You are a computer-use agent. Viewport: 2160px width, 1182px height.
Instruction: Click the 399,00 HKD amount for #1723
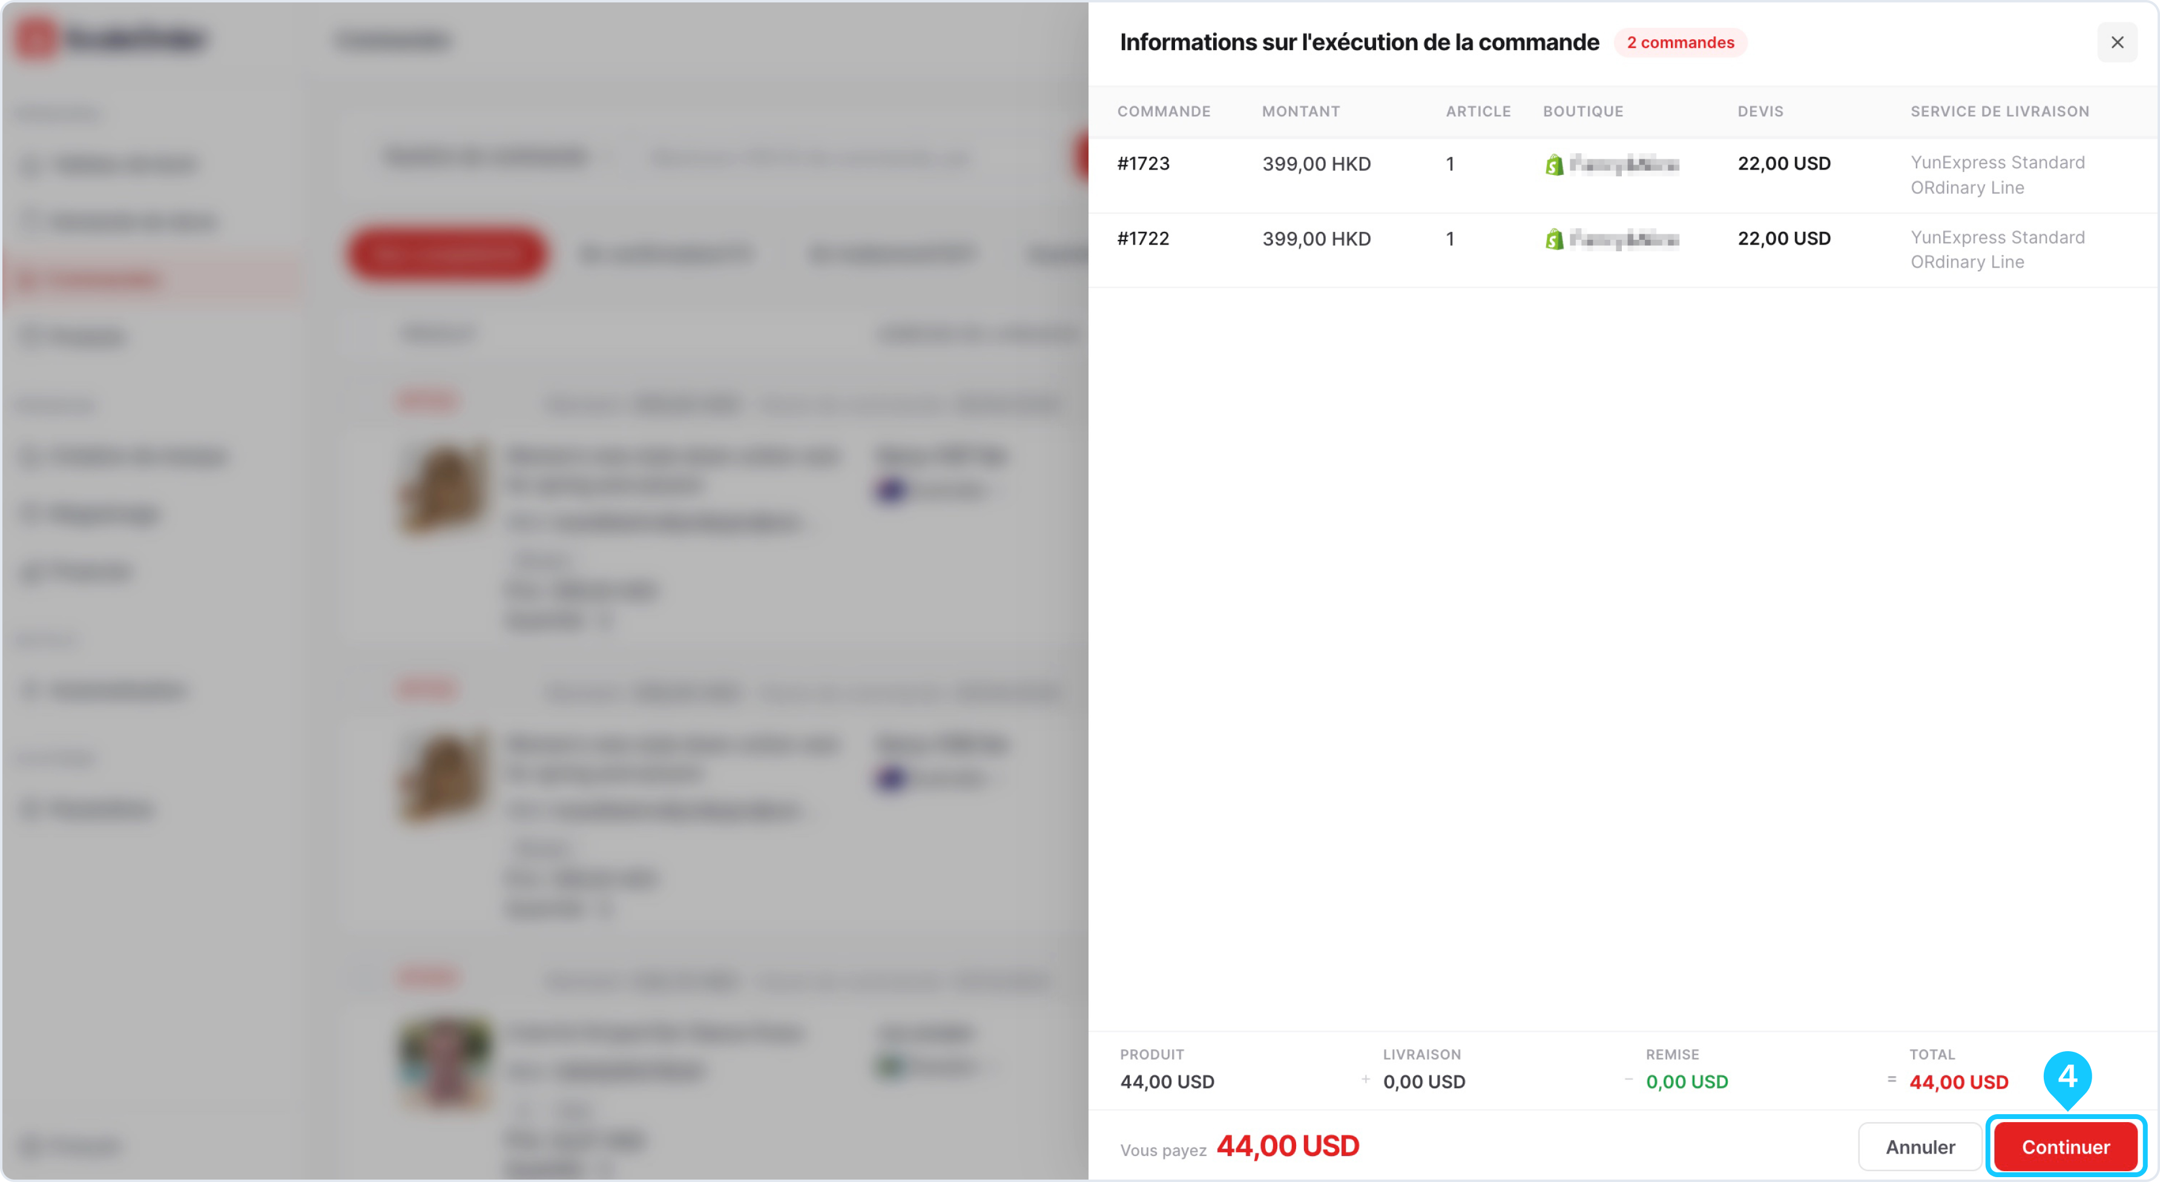pyautogui.click(x=1317, y=163)
